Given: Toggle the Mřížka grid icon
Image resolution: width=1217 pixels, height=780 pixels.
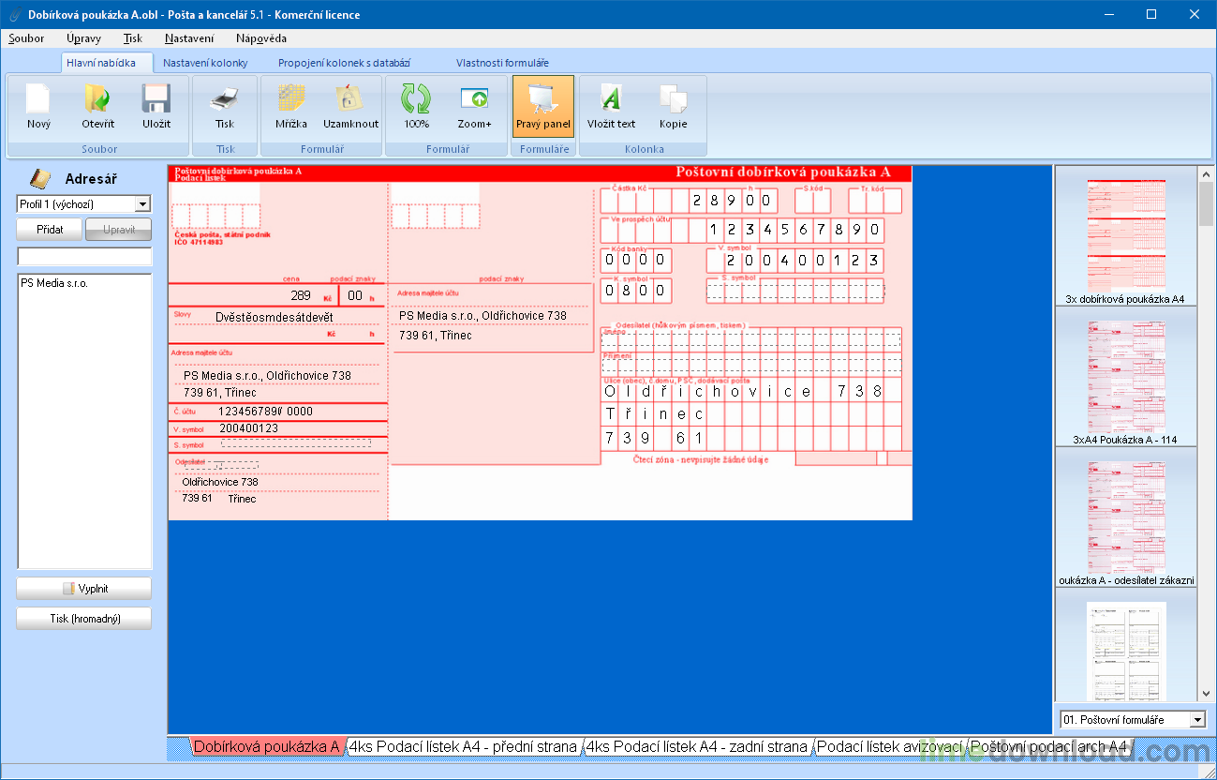Looking at the screenshot, I should 291,99.
